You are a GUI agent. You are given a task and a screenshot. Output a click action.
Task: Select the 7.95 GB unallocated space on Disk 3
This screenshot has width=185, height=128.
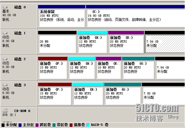tap(163, 94)
